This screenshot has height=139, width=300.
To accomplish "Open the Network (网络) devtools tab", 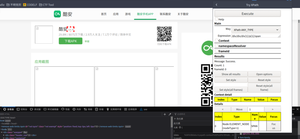I will (x=88, y=109).
